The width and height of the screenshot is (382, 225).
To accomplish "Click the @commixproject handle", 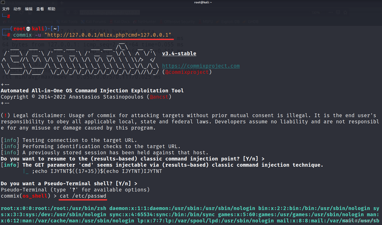I will pos(187,72).
